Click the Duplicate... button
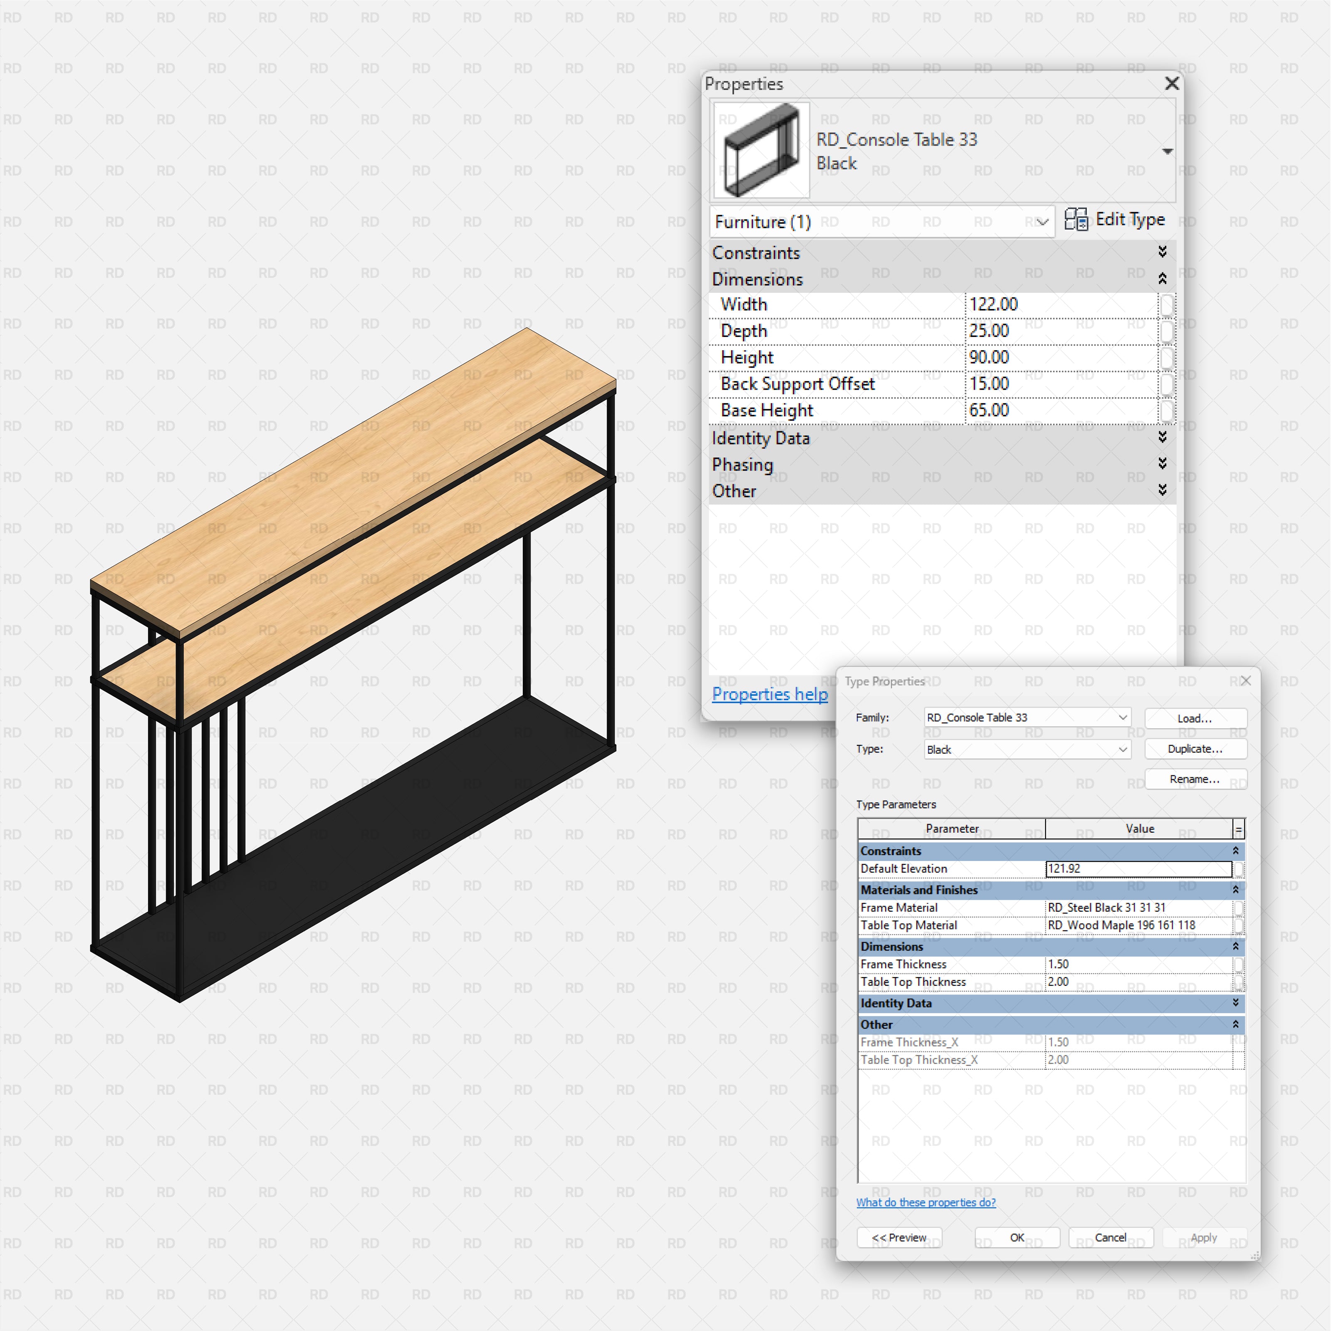1331x1331 pixels. (1195, 749)
